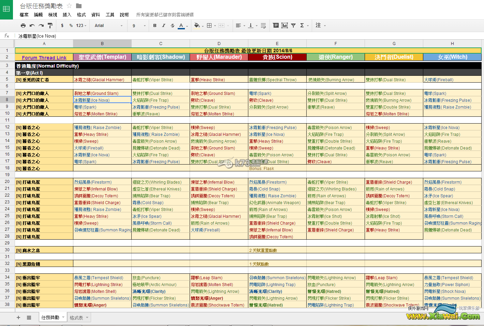
Task: Toggle the filter
Action: point(293,26)
